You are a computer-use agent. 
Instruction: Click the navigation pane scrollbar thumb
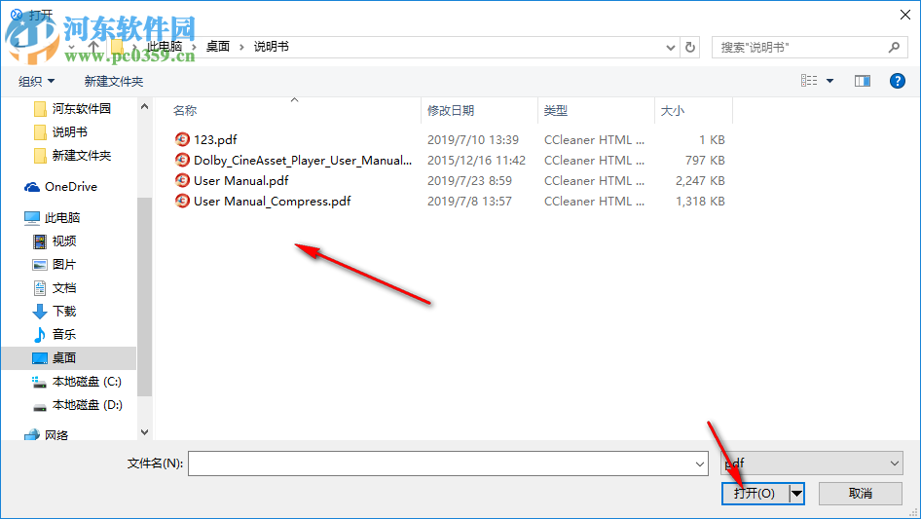point(144,297)
